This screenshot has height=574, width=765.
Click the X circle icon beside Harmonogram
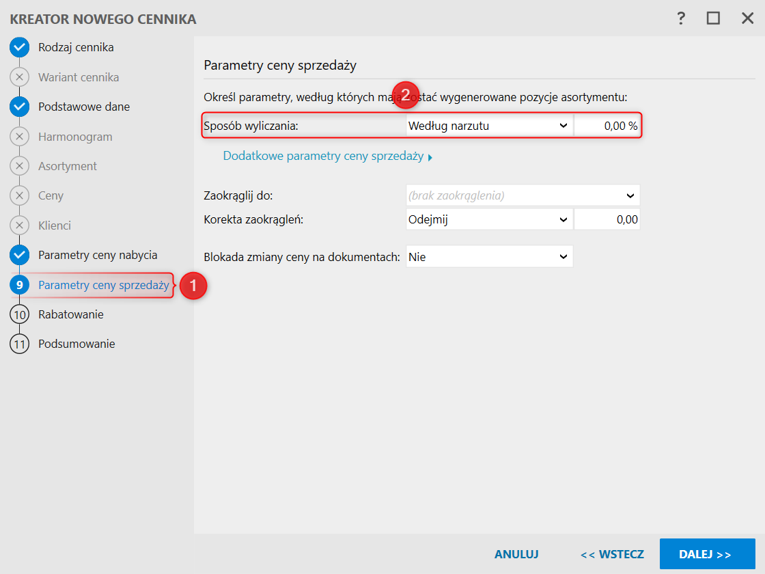pos(19,137)
